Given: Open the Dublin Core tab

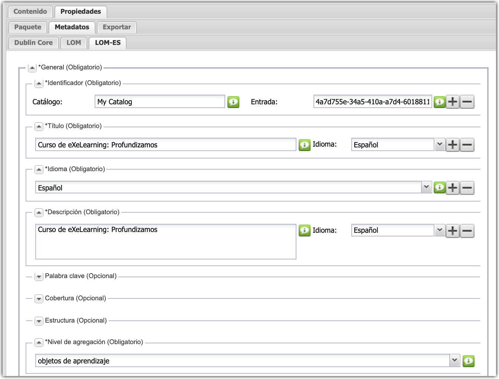Looking at the screenshot, I should [x=33, y=43].
